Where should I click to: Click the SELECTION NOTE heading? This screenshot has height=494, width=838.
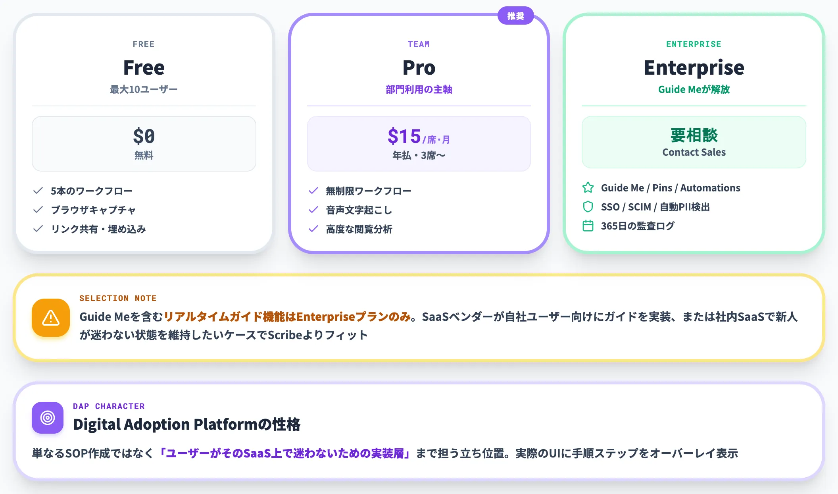[118, 298]
